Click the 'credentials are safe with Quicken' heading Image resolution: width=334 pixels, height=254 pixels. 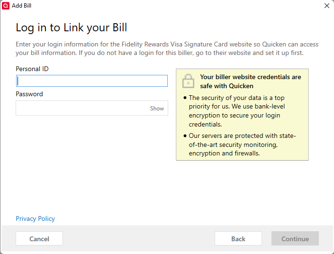coord(251,82)
